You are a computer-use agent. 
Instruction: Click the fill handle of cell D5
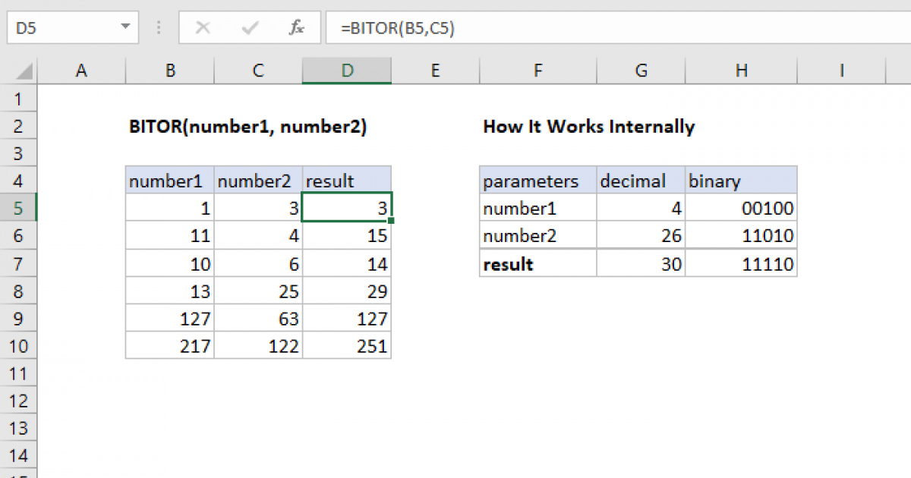[x=391, y=221]
